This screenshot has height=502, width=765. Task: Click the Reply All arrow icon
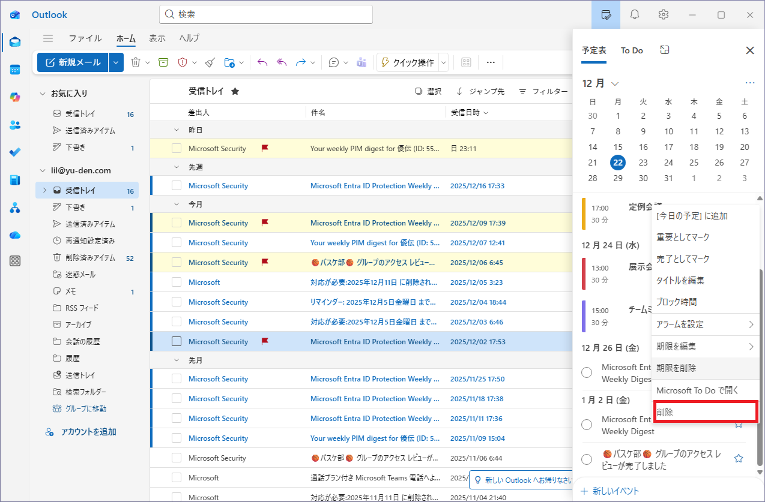click(282, 62)
